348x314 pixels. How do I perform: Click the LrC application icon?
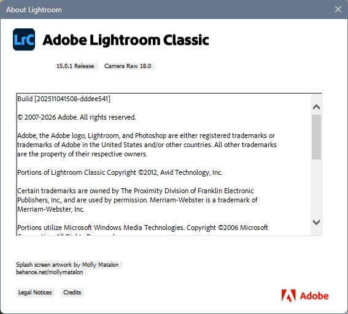(24, 39)
